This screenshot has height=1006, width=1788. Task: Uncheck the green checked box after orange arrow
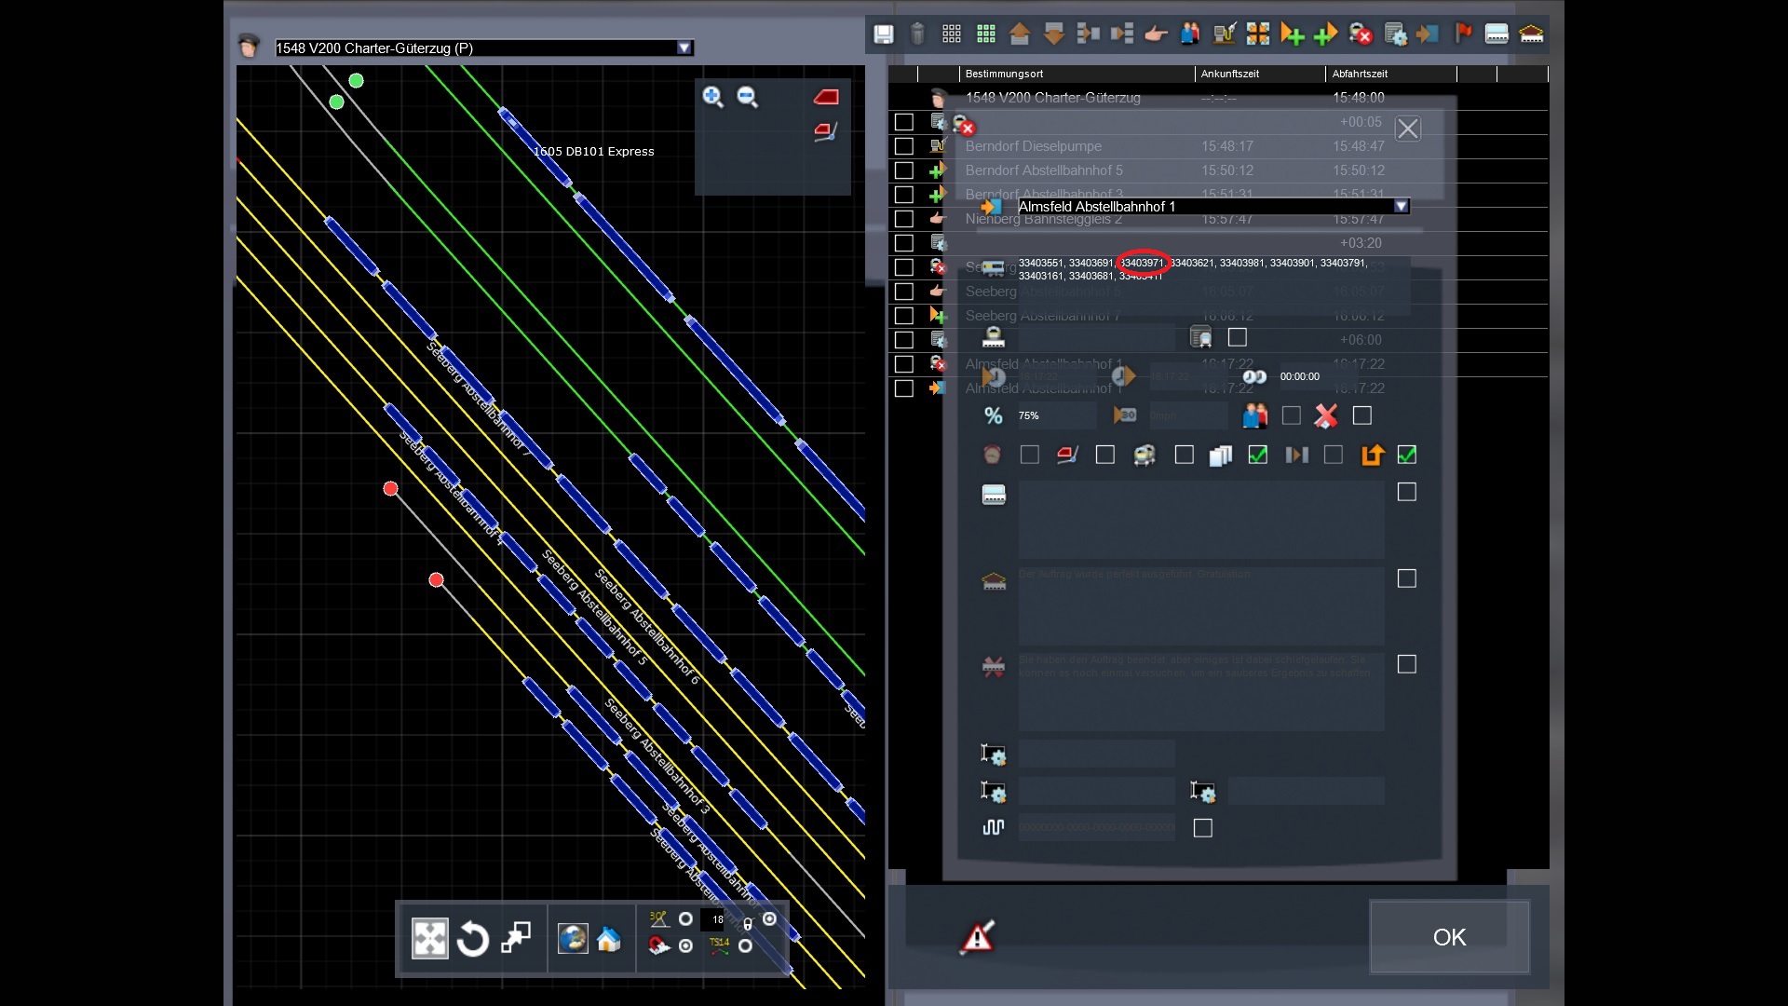1406,455
